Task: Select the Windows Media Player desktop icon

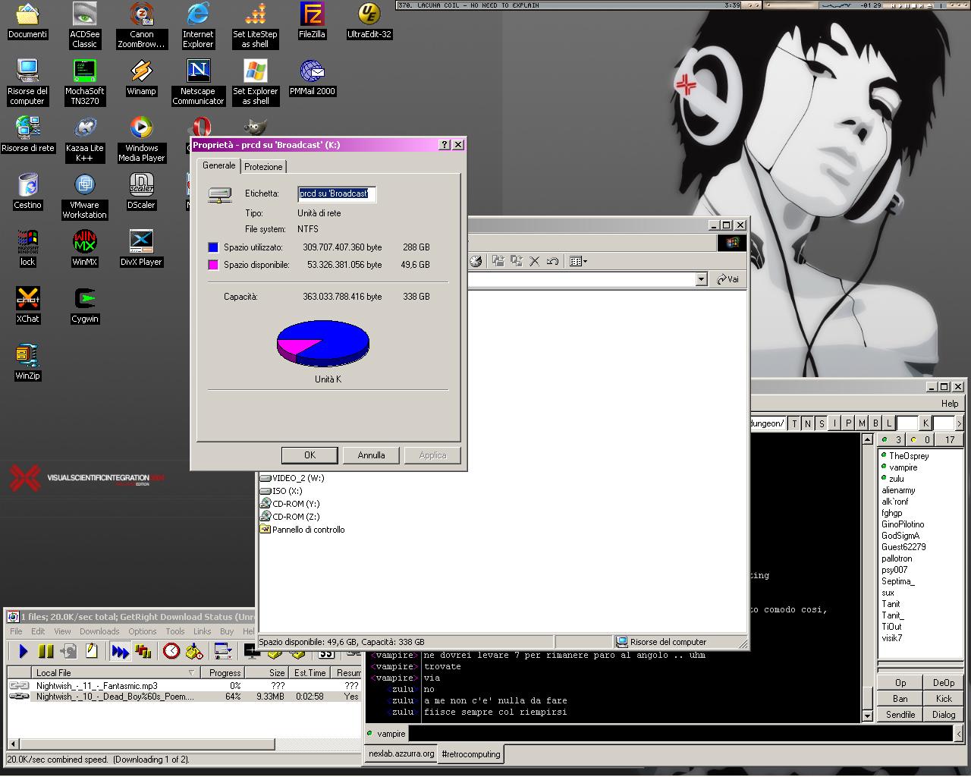Action: [141, 139]
